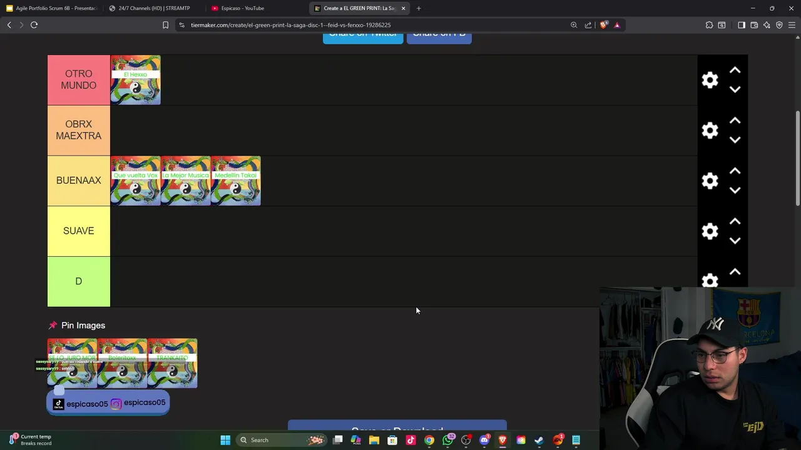The height and width of the screenshot is (450, 801).
Task: Move OBRX MAEXTRA row down
Action: (735, 140)
